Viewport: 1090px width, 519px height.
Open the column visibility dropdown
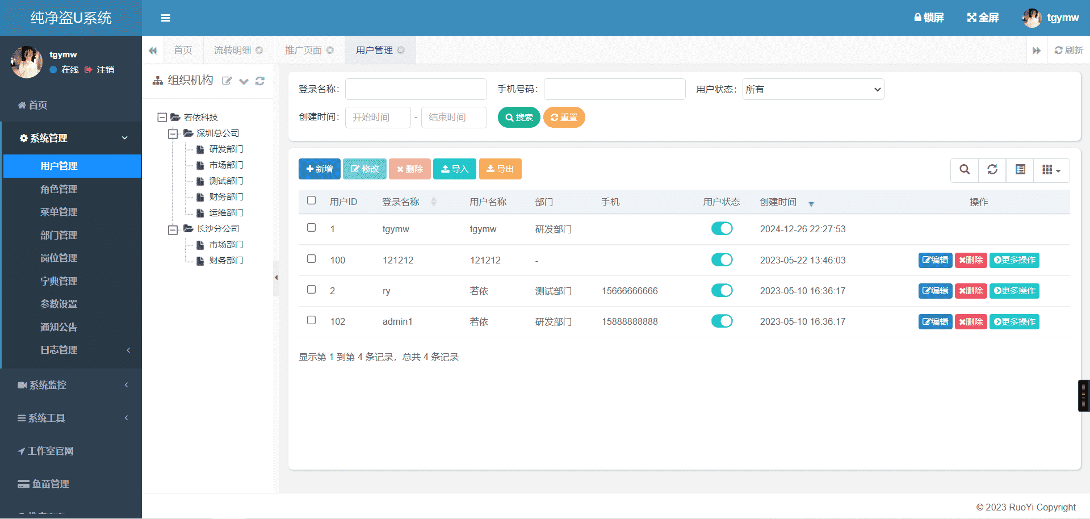1051,170
